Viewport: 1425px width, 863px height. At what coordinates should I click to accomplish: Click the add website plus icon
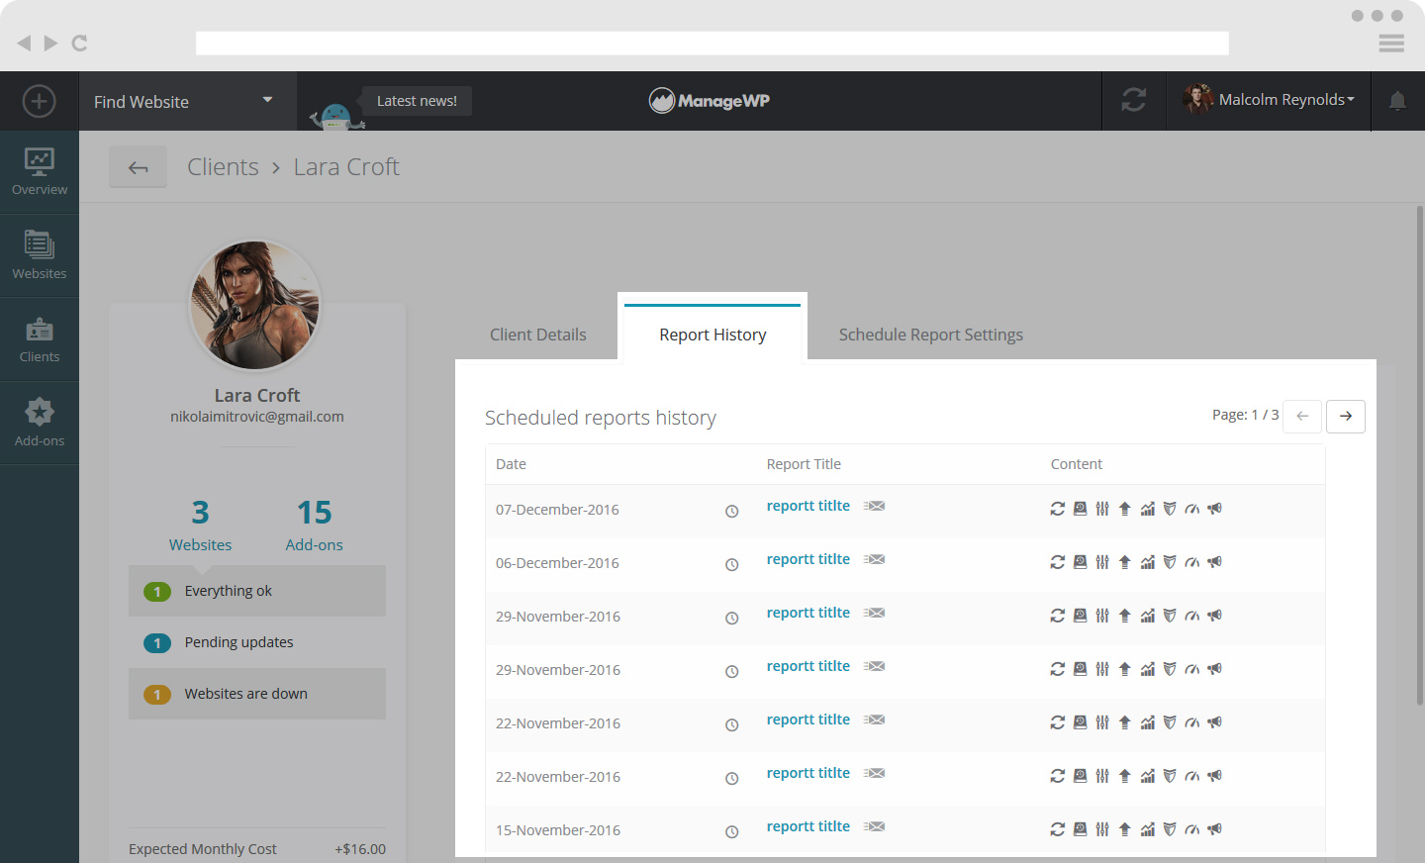click(x=40, y=101)
